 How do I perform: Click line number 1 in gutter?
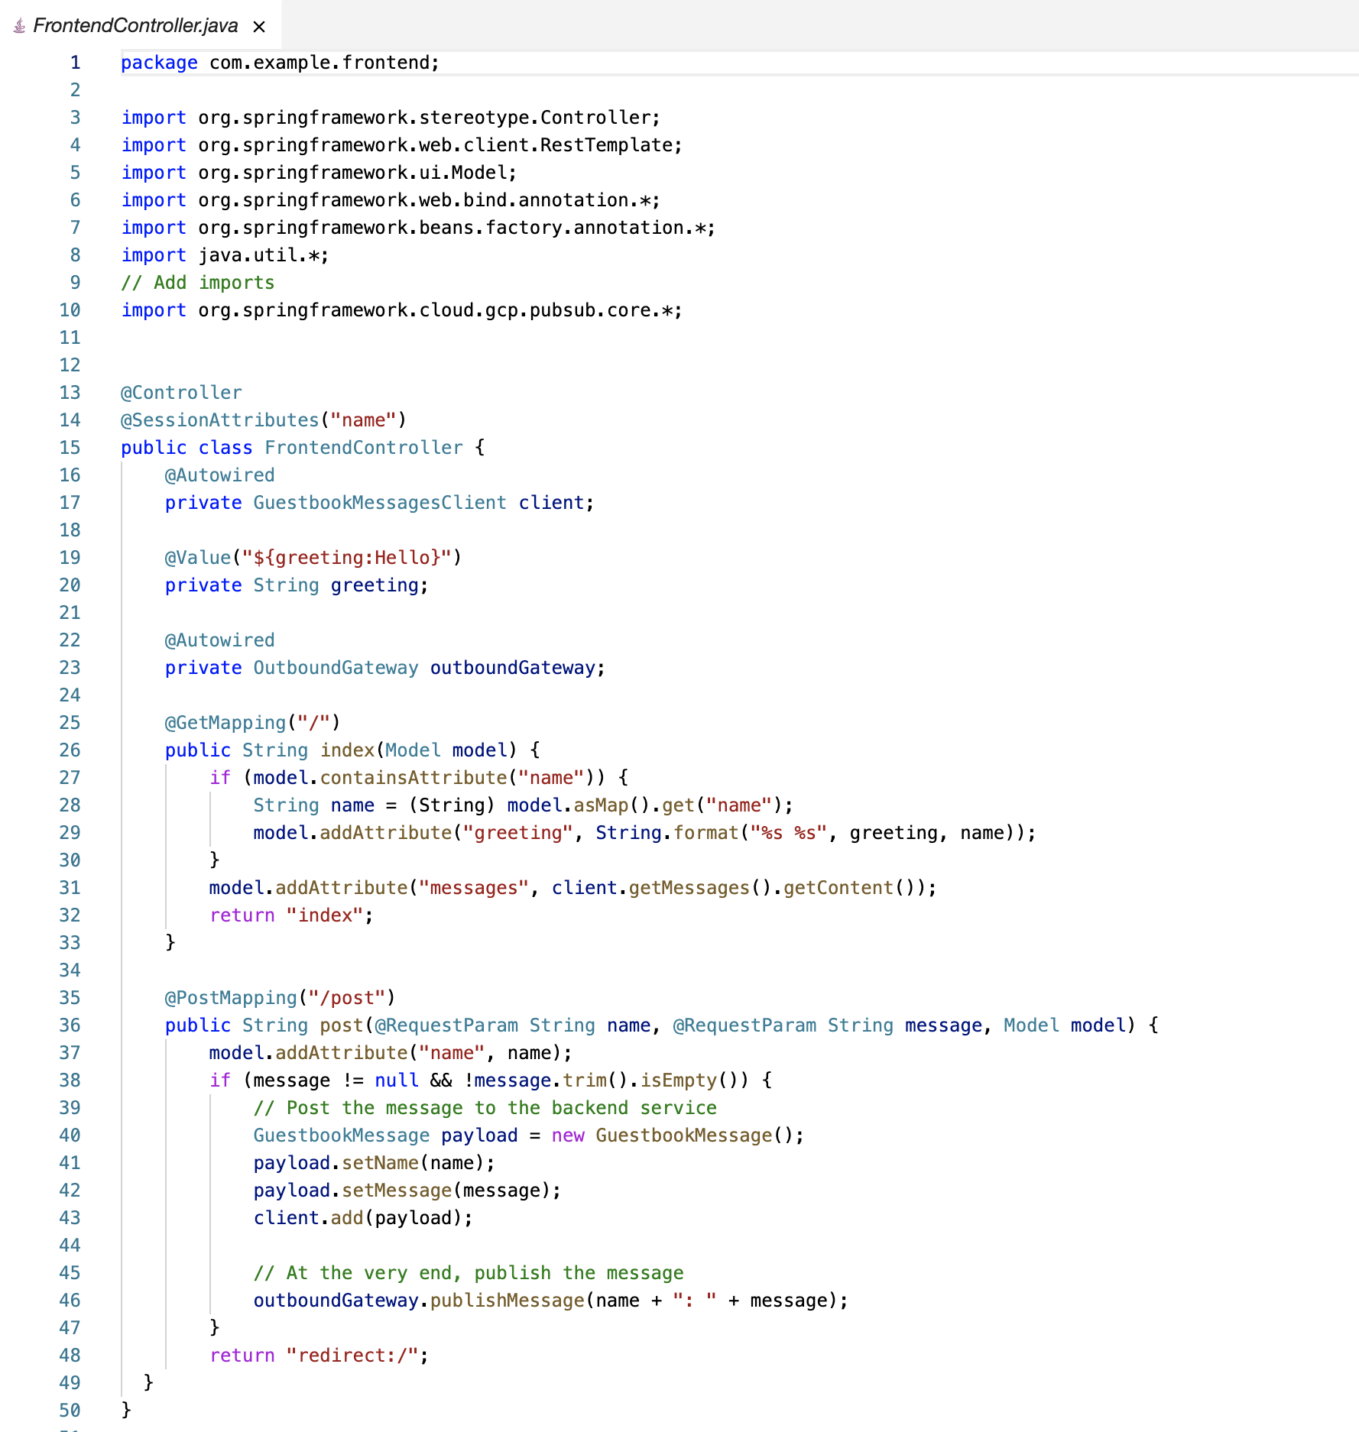(x=75, y=63)
